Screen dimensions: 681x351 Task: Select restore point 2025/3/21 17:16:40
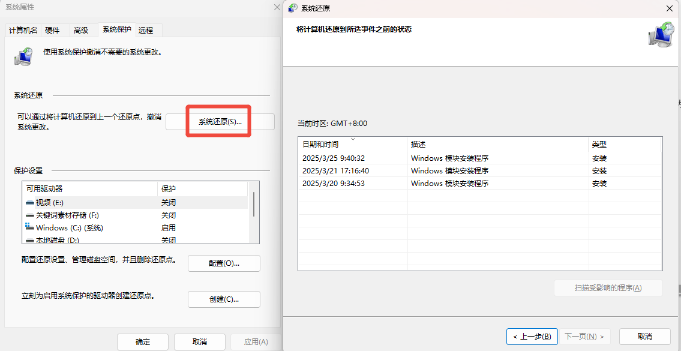tap(480, 171)
